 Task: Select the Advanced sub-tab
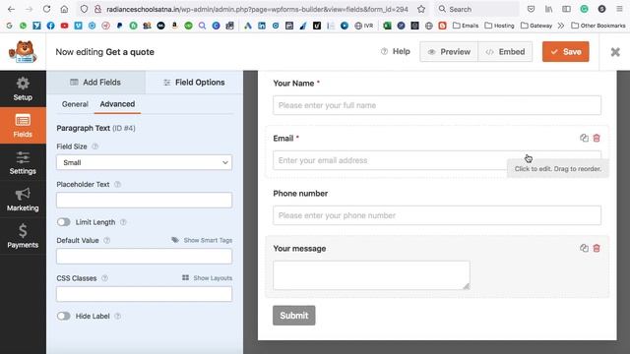(x=117, y=104)
